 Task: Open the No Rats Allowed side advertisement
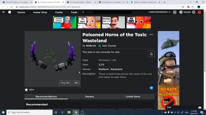(x=169, y=70)
